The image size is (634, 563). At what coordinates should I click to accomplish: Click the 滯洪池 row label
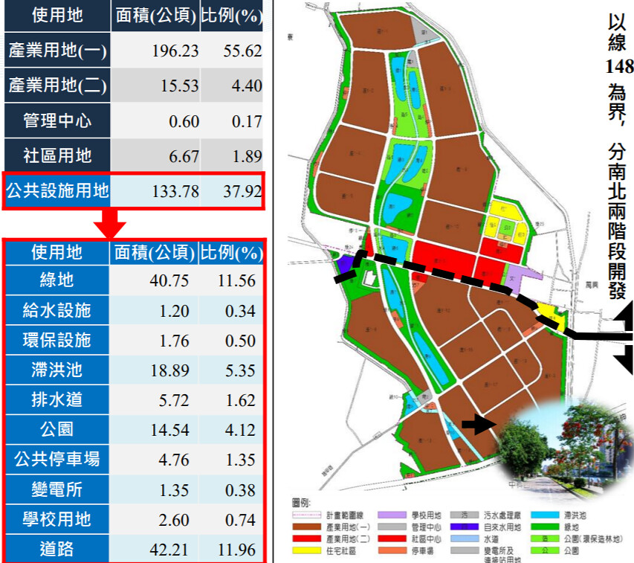(57, 370)
